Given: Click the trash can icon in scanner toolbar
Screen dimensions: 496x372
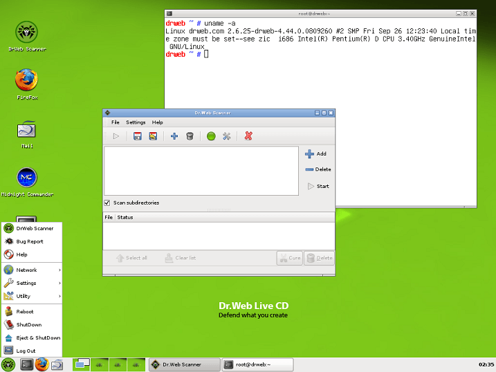Looking at the screenshot, I should [x=190, y=136].
